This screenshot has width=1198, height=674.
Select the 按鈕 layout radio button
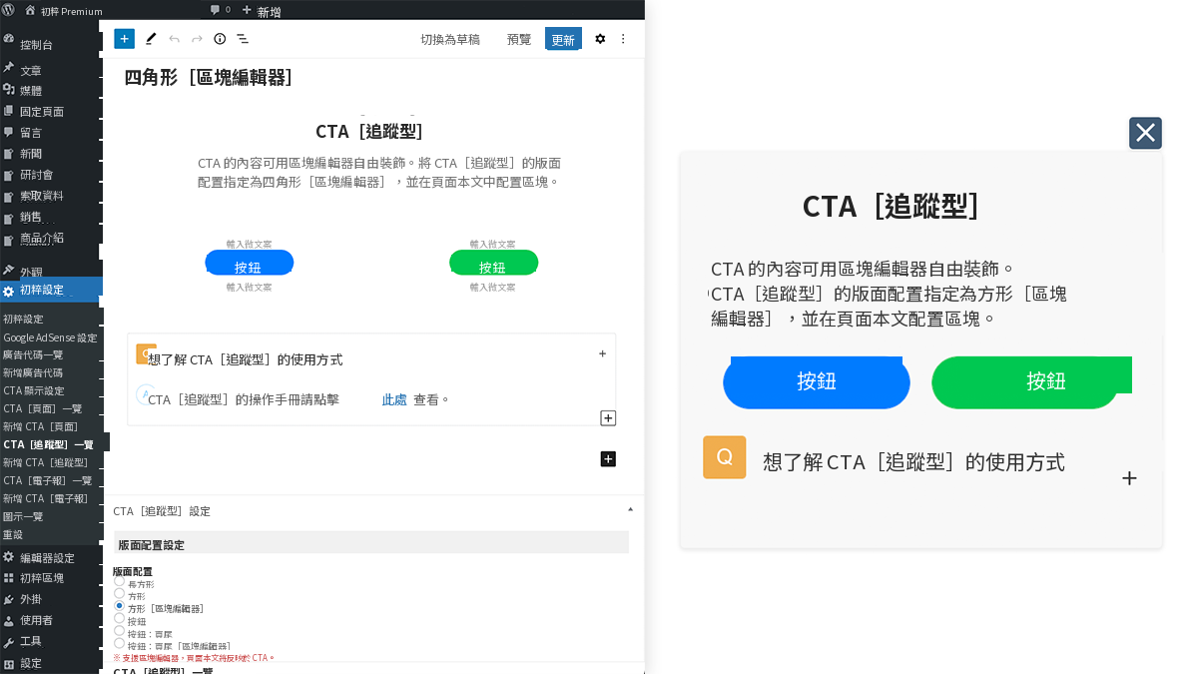[x=120, y=618]
